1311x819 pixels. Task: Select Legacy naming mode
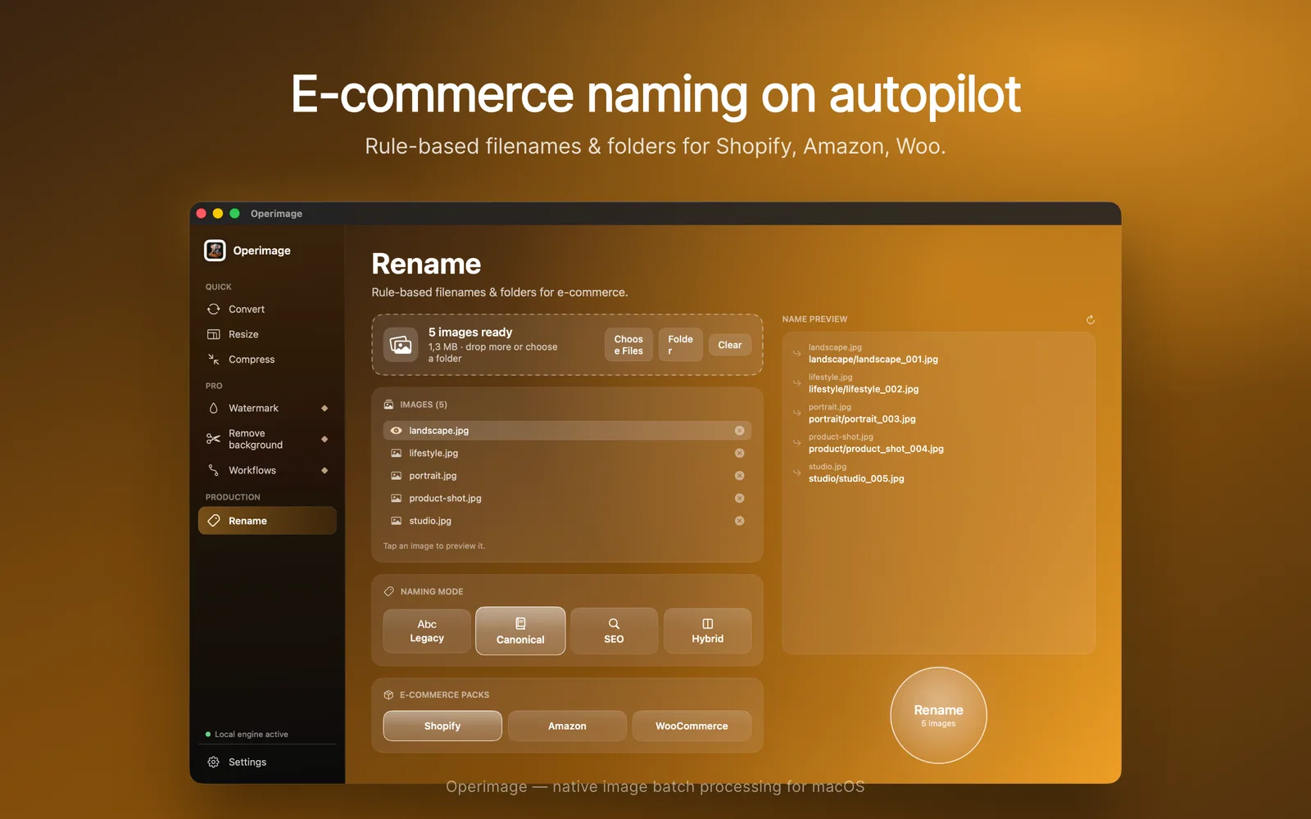point(427,631)
